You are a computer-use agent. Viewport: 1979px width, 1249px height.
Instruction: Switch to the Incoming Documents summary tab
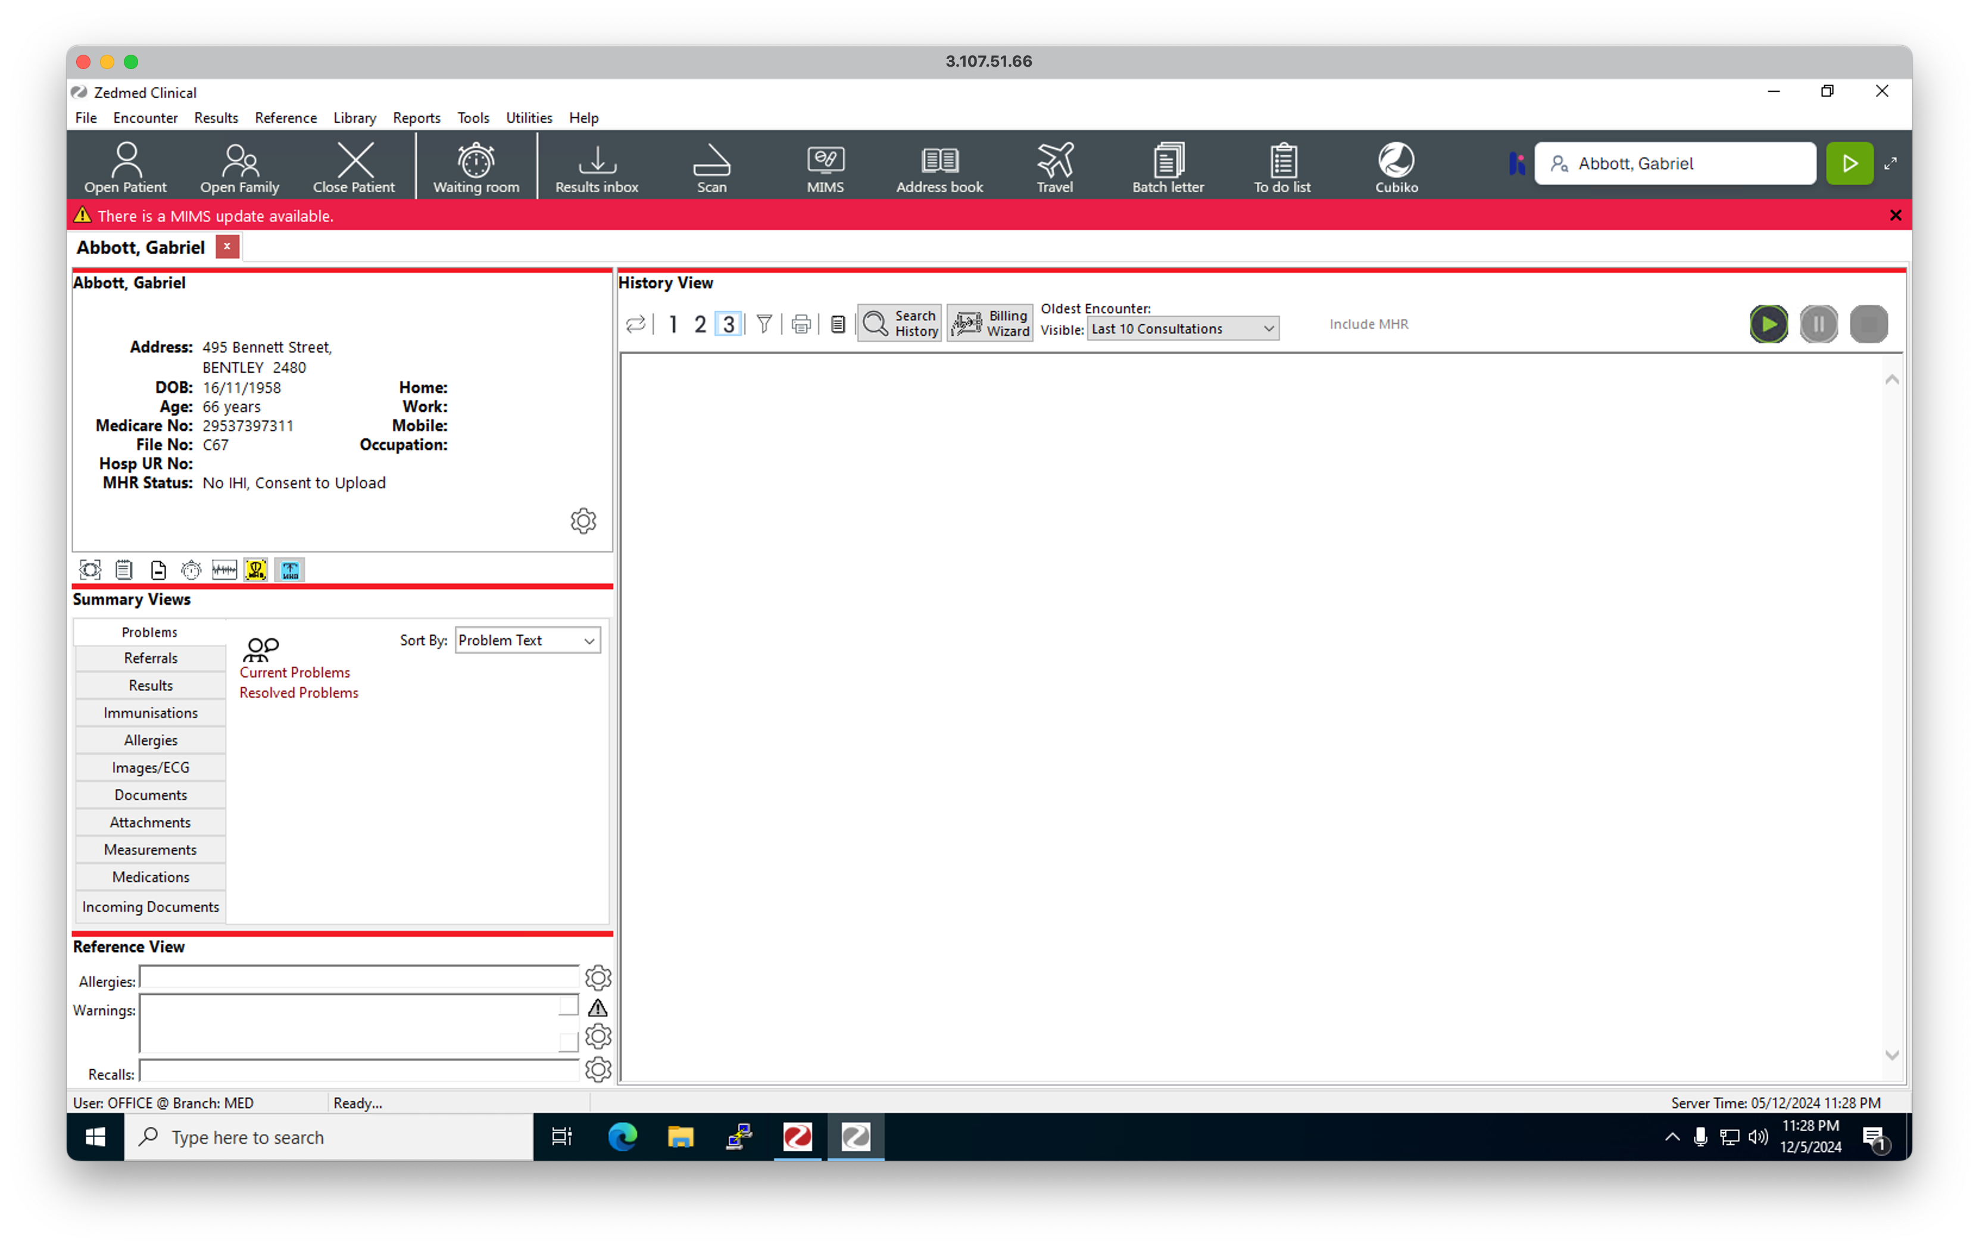[x=151, y=907]
